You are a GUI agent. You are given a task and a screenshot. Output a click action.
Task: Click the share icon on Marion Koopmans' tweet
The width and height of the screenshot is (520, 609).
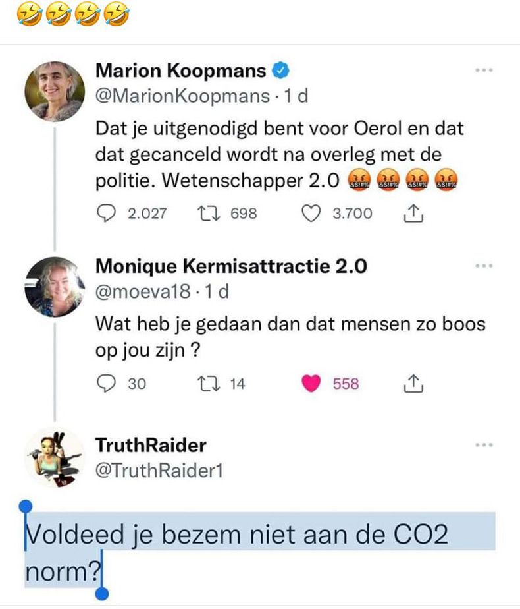[413, 214]
